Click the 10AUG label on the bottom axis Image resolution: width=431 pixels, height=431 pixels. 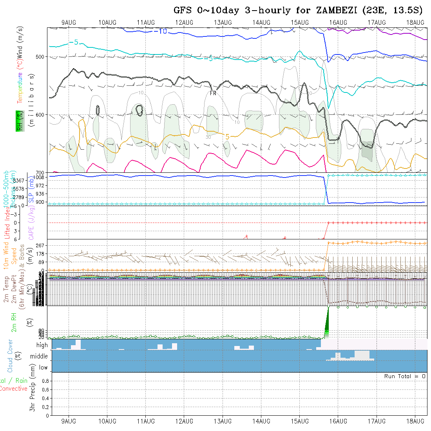(x=107, y=421)
